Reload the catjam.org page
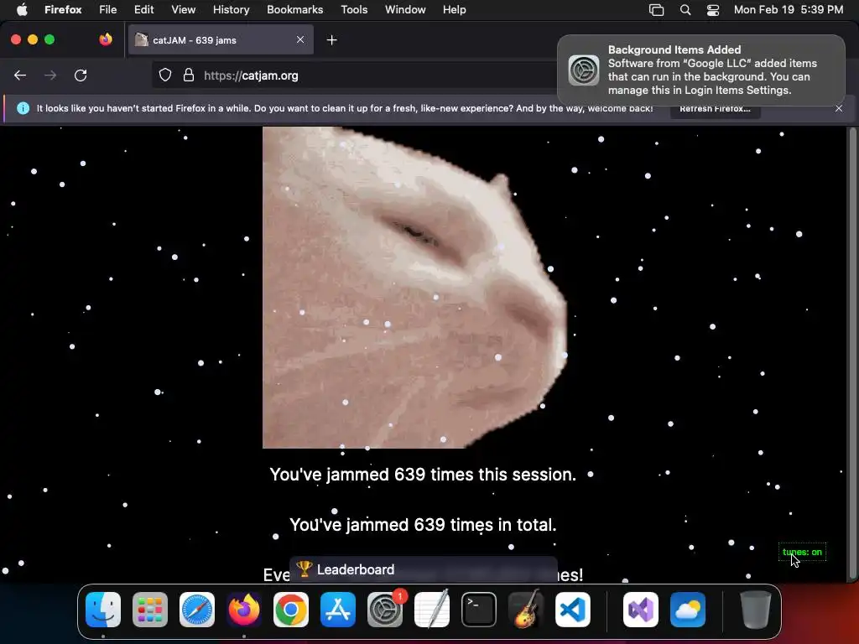 coord(81,75)
